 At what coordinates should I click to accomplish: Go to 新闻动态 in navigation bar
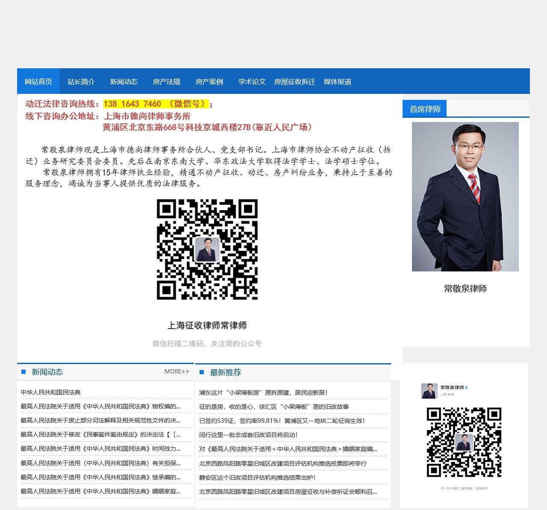point(124,82)
